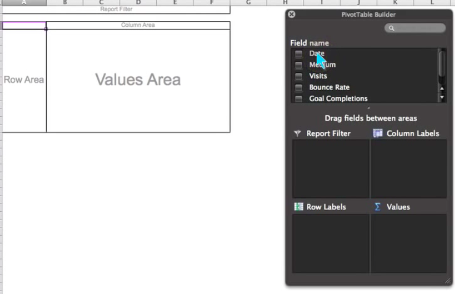Click the Values sigma icon

tap(378, 207)
